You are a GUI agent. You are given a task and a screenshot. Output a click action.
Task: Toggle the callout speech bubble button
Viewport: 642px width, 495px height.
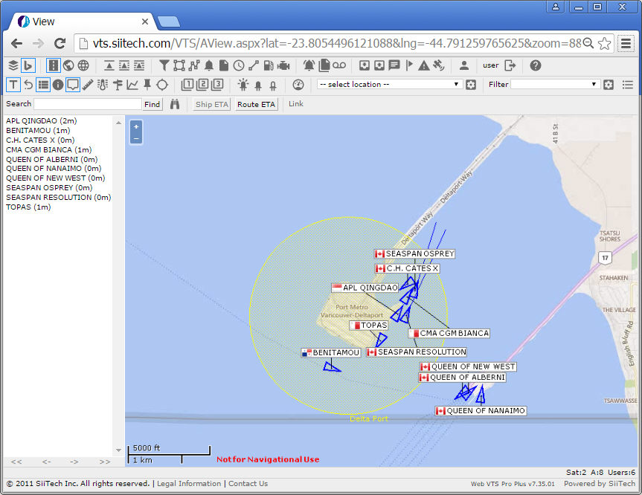[73, 85]
